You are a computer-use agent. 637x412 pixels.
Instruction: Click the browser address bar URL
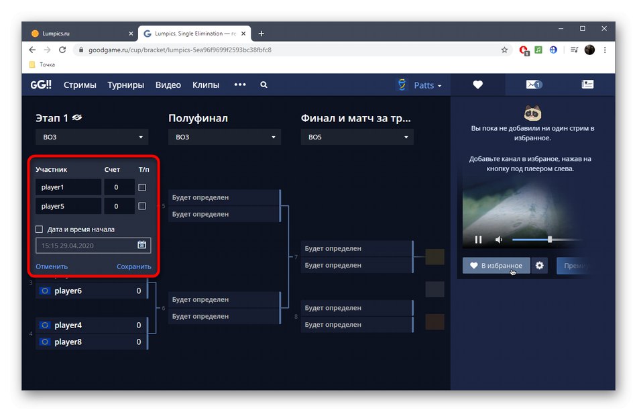[x=180, y=50]
